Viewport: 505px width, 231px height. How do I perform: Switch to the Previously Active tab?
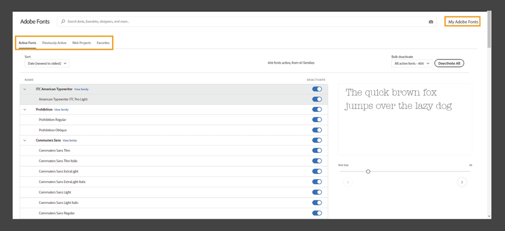coord(54,43)
